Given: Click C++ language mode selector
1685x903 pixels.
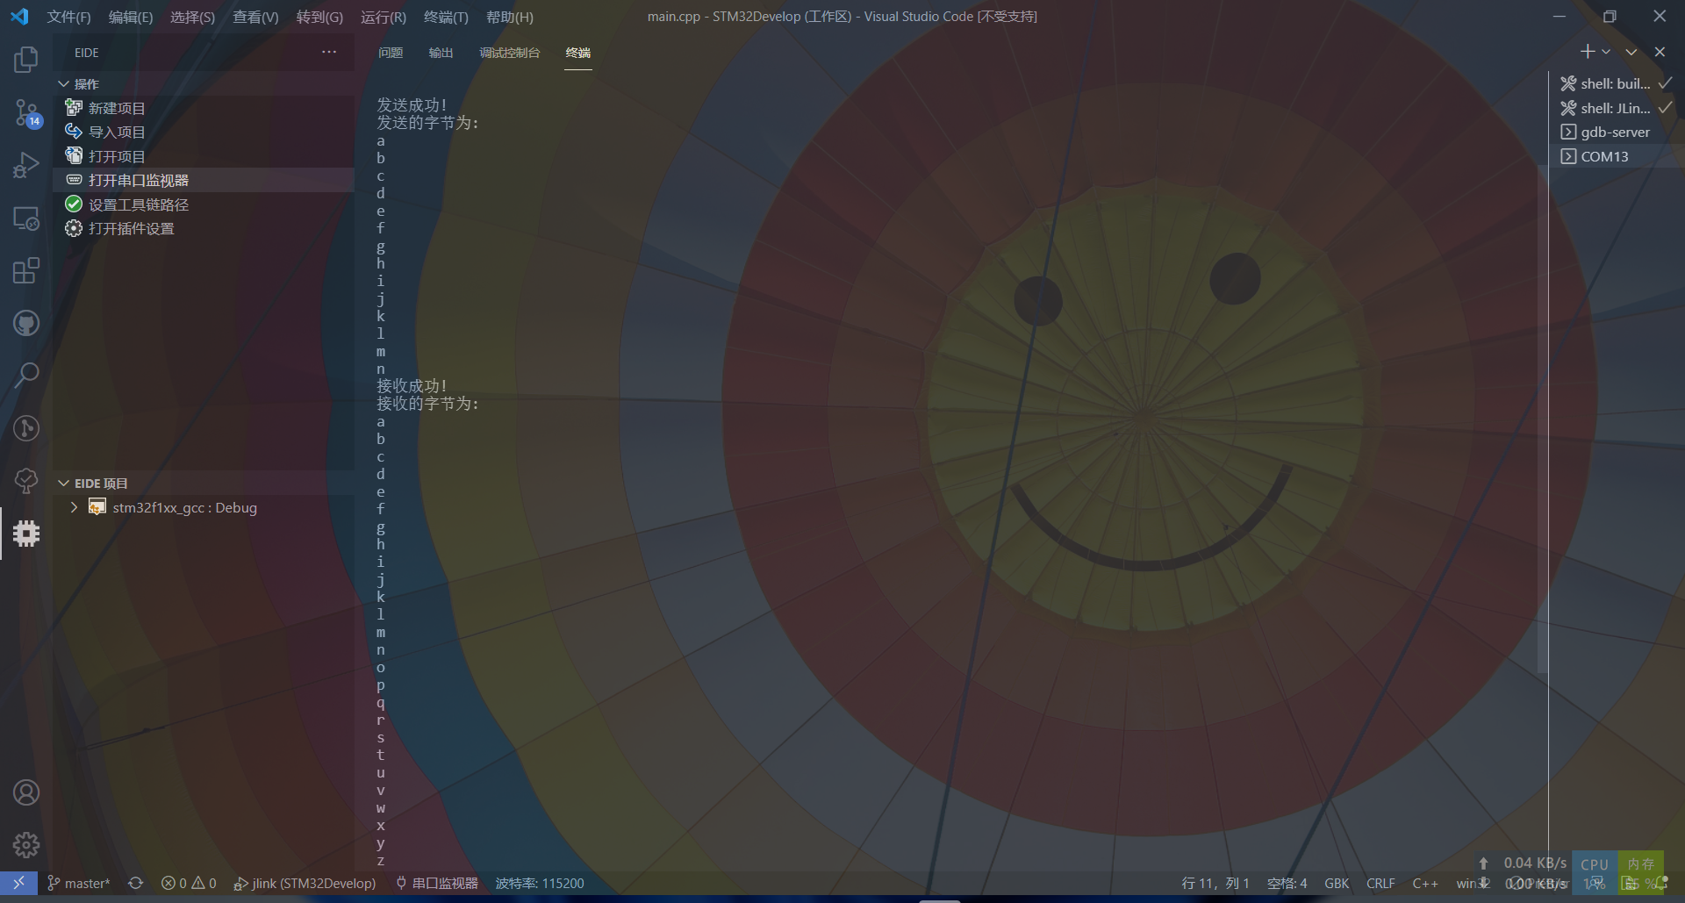Looking at the screenshot, I should coord(1425,883).
